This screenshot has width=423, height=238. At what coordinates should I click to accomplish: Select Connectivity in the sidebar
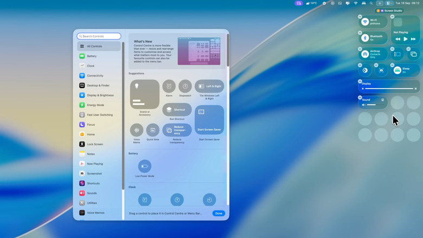click(95, 76)
